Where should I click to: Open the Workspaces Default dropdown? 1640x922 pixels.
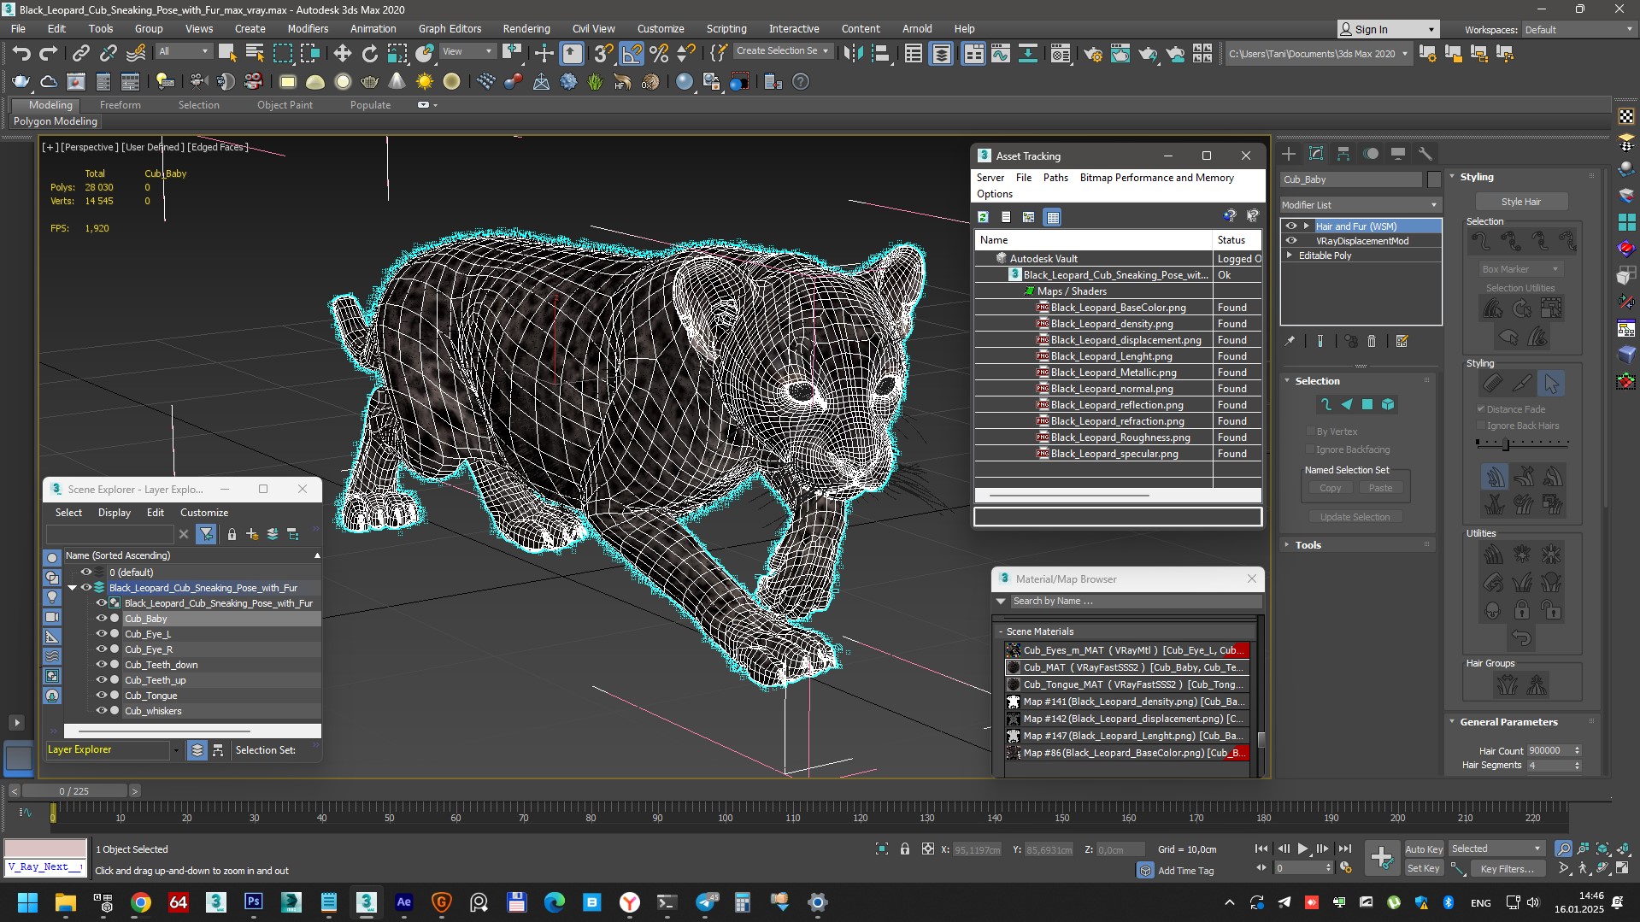point(1578,29)
